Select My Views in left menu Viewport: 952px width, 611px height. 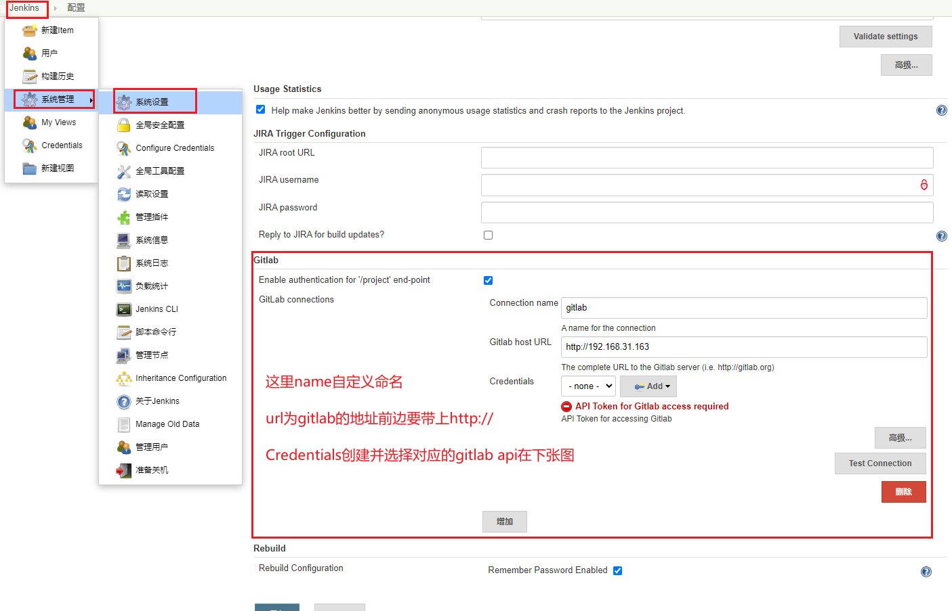51,122
